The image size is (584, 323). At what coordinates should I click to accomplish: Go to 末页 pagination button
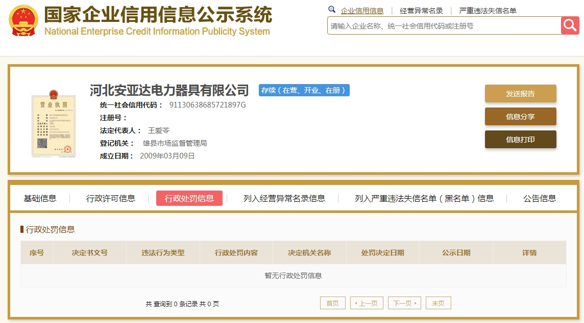coord(439,303)
